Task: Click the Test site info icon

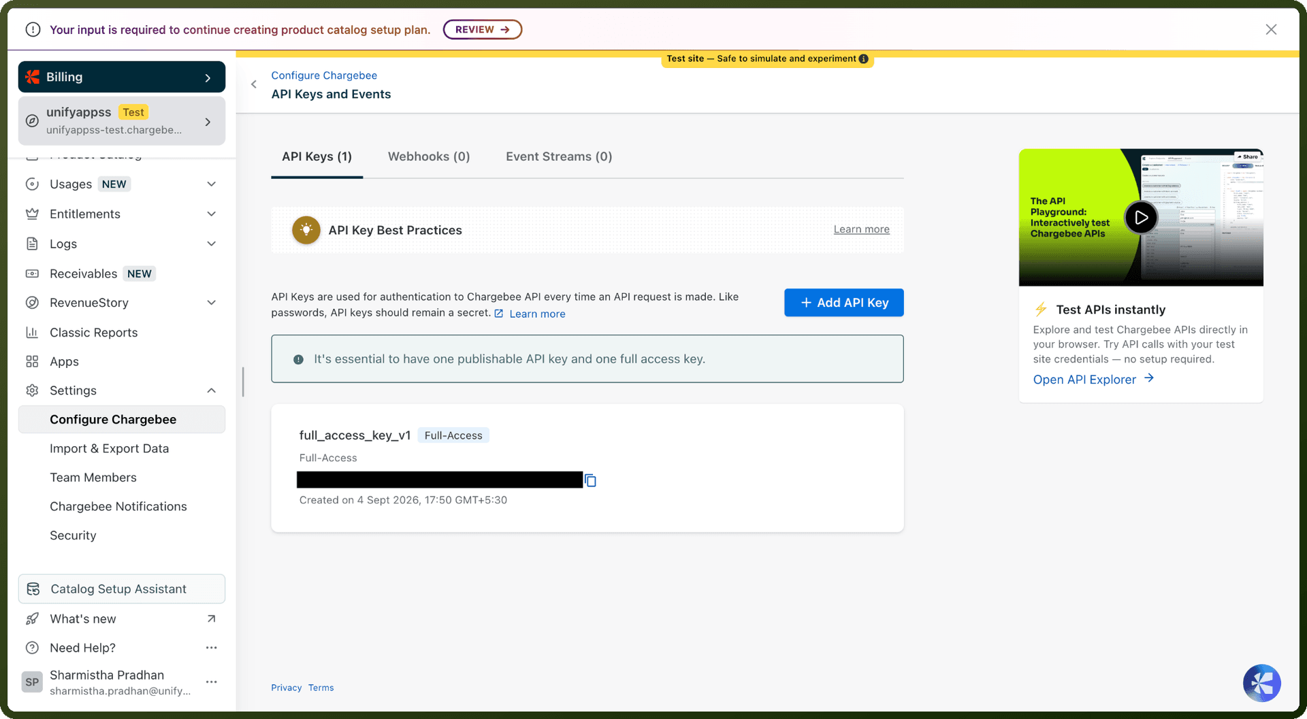Action: (863, 59)
